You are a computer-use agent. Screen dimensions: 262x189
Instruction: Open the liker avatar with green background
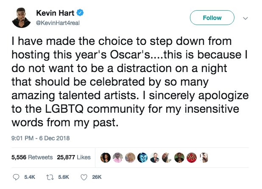point(179,157)
